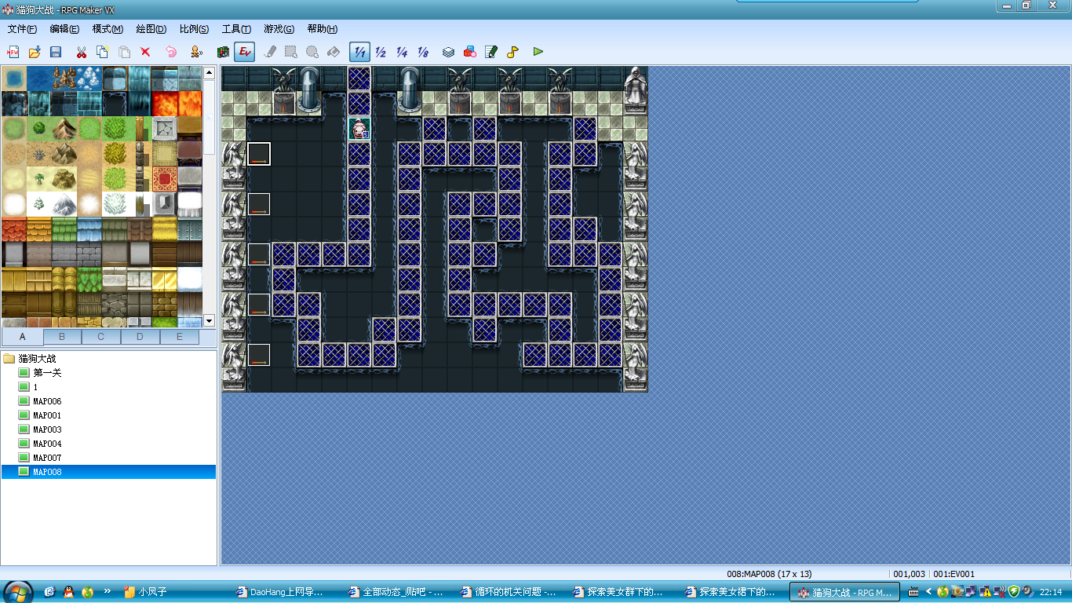Screen dimensions: 1072x603
Task: Delete selection with the red X icon
Action: coord(145,52)
